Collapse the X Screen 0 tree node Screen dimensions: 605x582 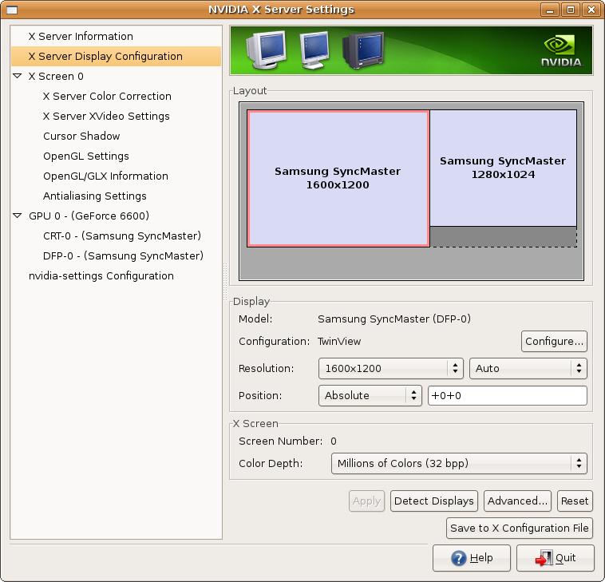18,77
